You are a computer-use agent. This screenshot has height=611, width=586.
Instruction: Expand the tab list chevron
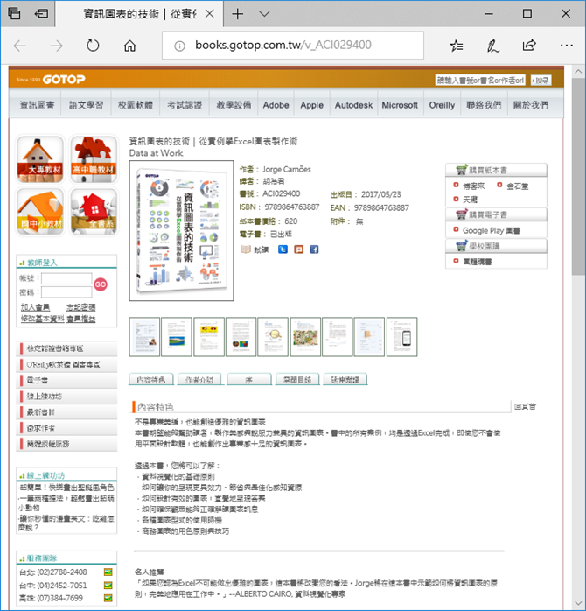click(x=264, y=14)
